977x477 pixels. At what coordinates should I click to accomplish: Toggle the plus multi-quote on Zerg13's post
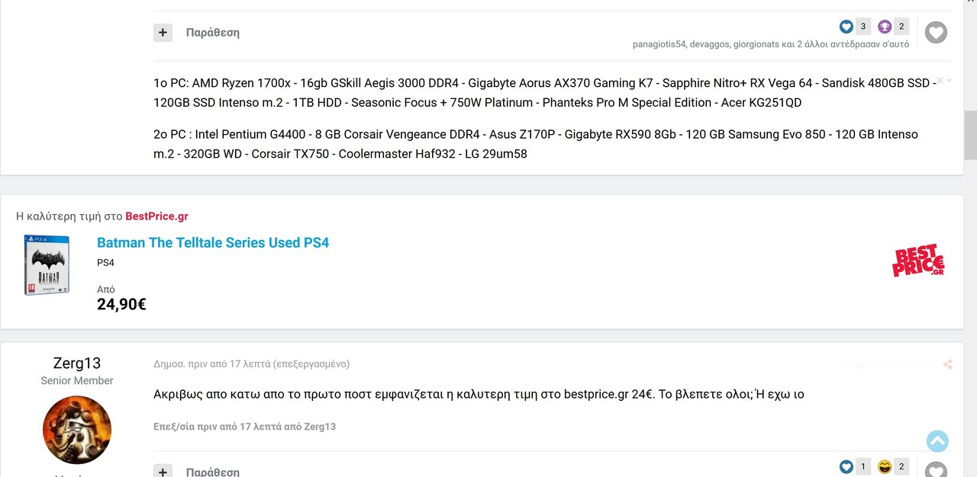(163, 471)
